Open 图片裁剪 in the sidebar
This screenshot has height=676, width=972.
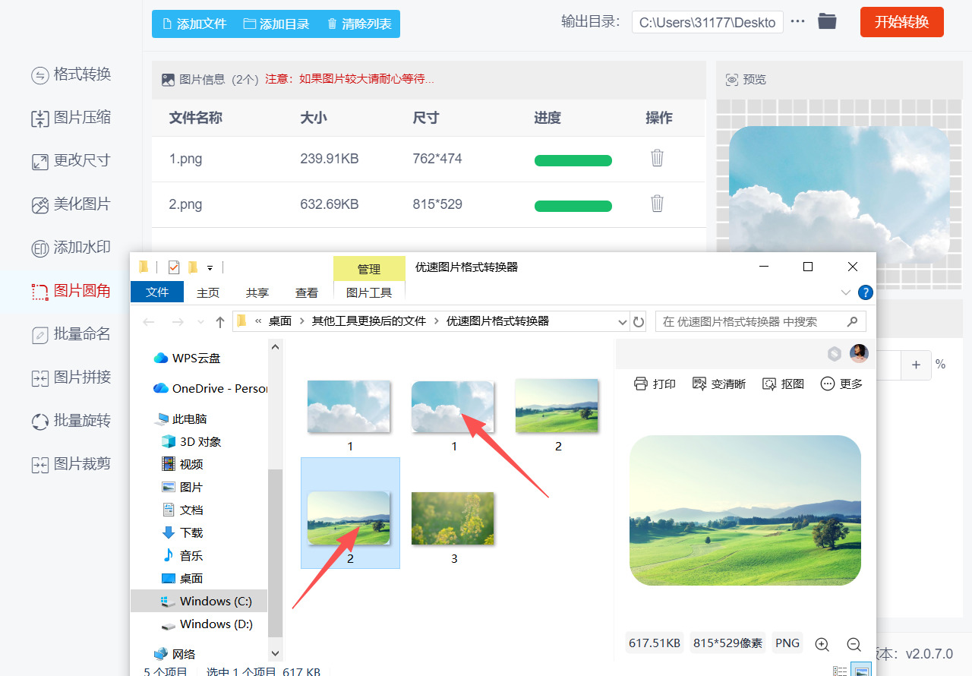click(71, 464)
